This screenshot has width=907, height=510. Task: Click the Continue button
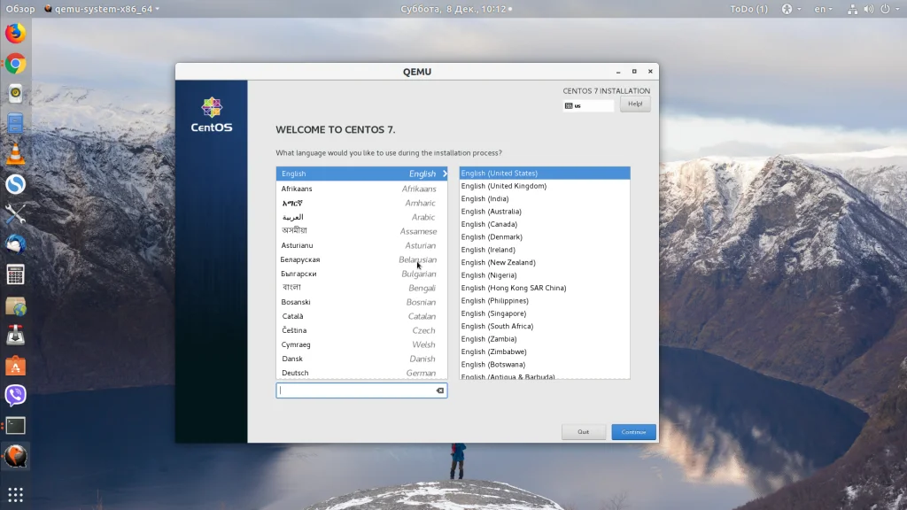point(634,432)
